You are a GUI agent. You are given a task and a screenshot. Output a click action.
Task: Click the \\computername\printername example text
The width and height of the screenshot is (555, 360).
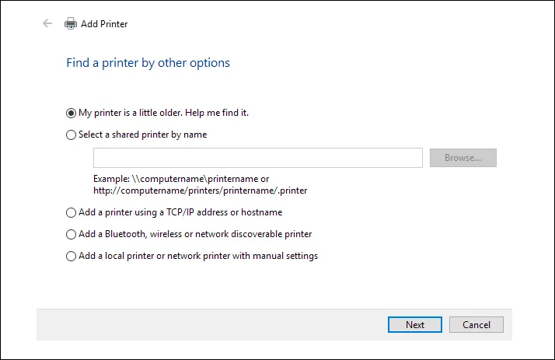coord(180,179)
